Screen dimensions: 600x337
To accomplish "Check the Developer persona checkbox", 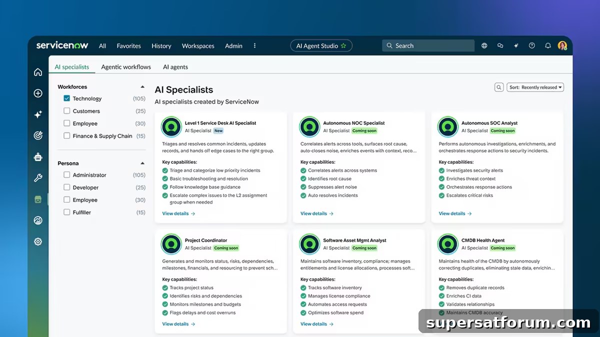I will click(x=67, y=187).
